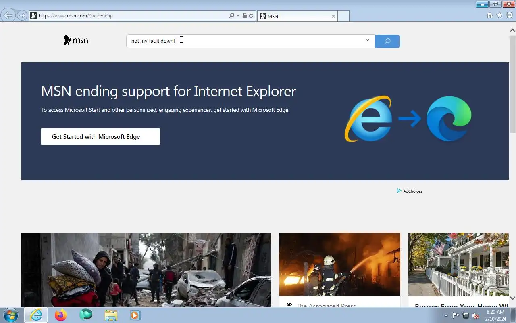
Task: Open the news photo of people amid rubble
Action: [x=146, y=269]
